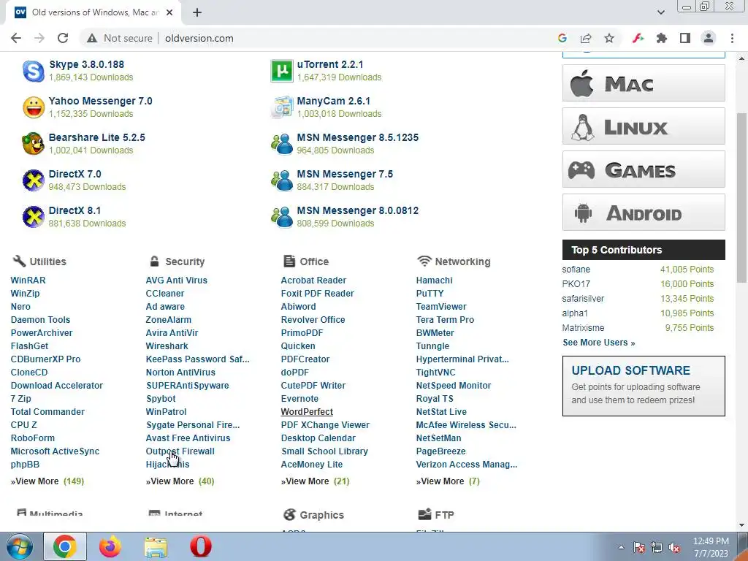
Task: Click the red extension icon in the toolbar
Action: click(638, 38)
